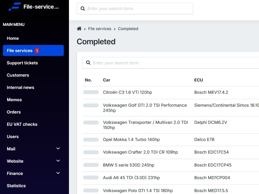Click Bosch MD1CP004 ECU cell

click(212, 178)
